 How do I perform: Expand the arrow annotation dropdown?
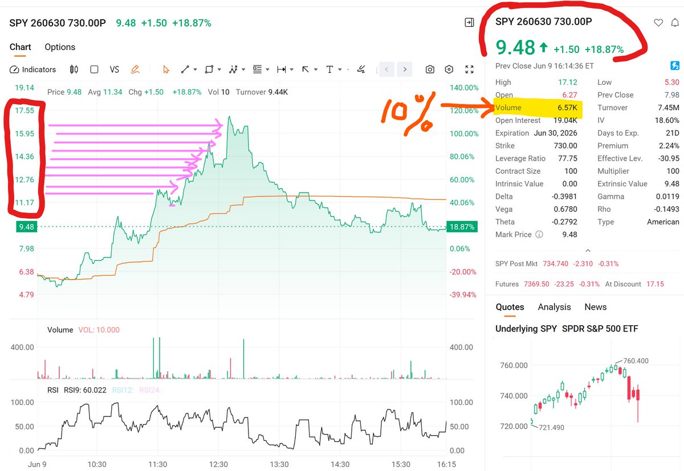point(316,69)
